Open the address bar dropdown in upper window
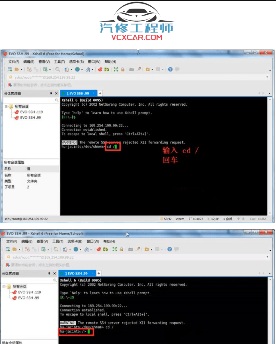This screenshot has height=344, width=276. tap(267, 77)
